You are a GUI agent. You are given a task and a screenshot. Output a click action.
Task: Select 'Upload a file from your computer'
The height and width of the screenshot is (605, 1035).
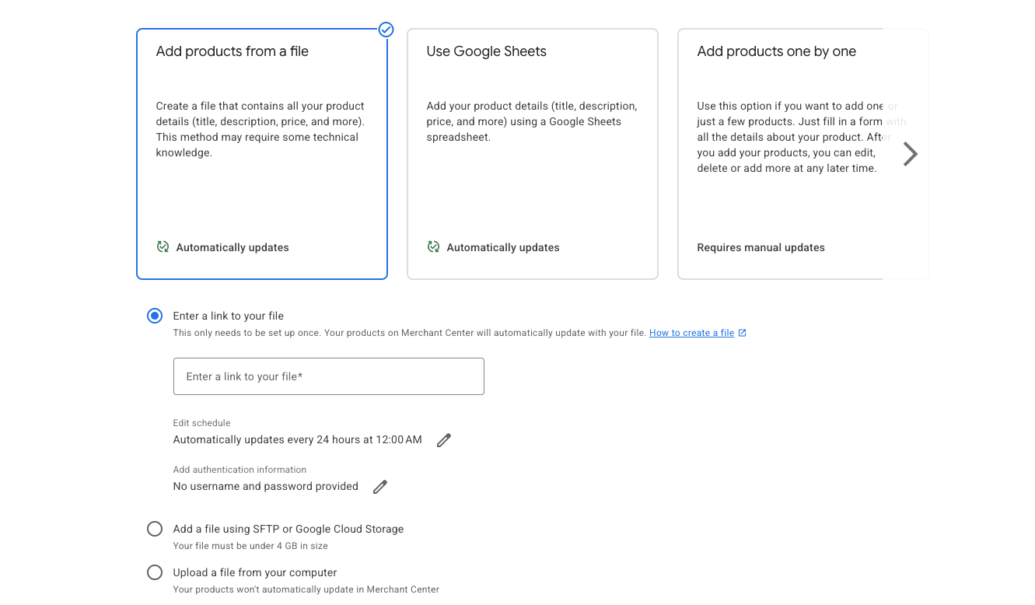click(x=154, y=572)
